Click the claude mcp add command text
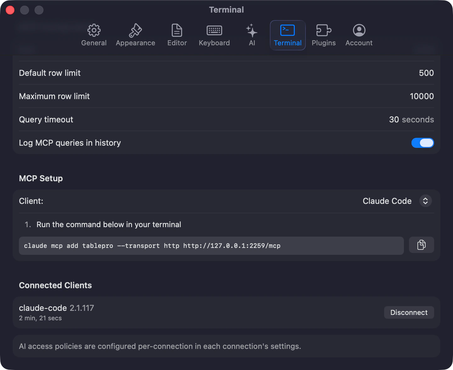 click(x=152, y=246)
